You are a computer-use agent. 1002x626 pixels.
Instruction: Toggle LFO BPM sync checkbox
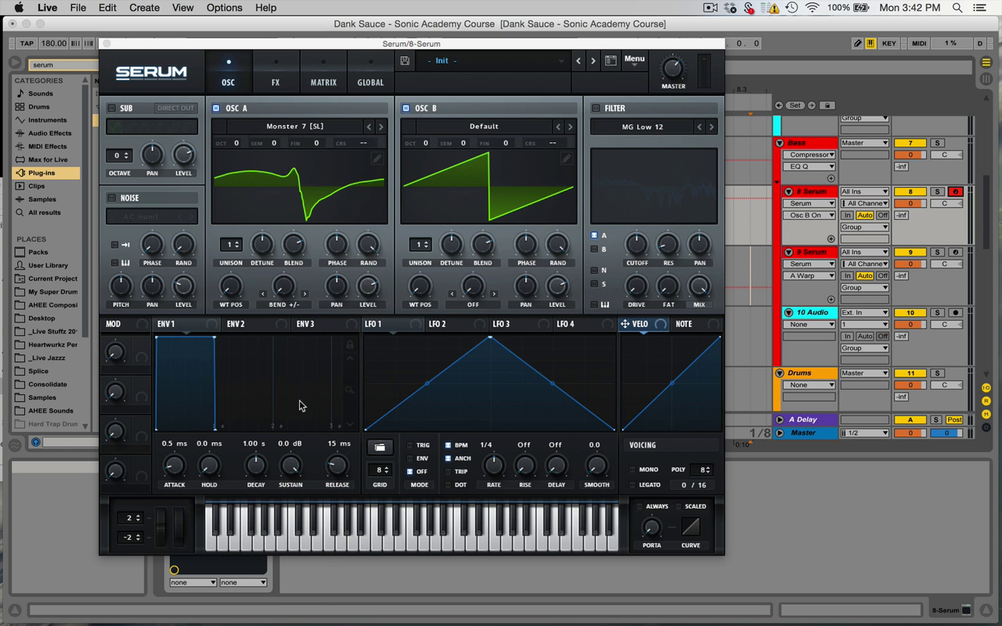448,445
